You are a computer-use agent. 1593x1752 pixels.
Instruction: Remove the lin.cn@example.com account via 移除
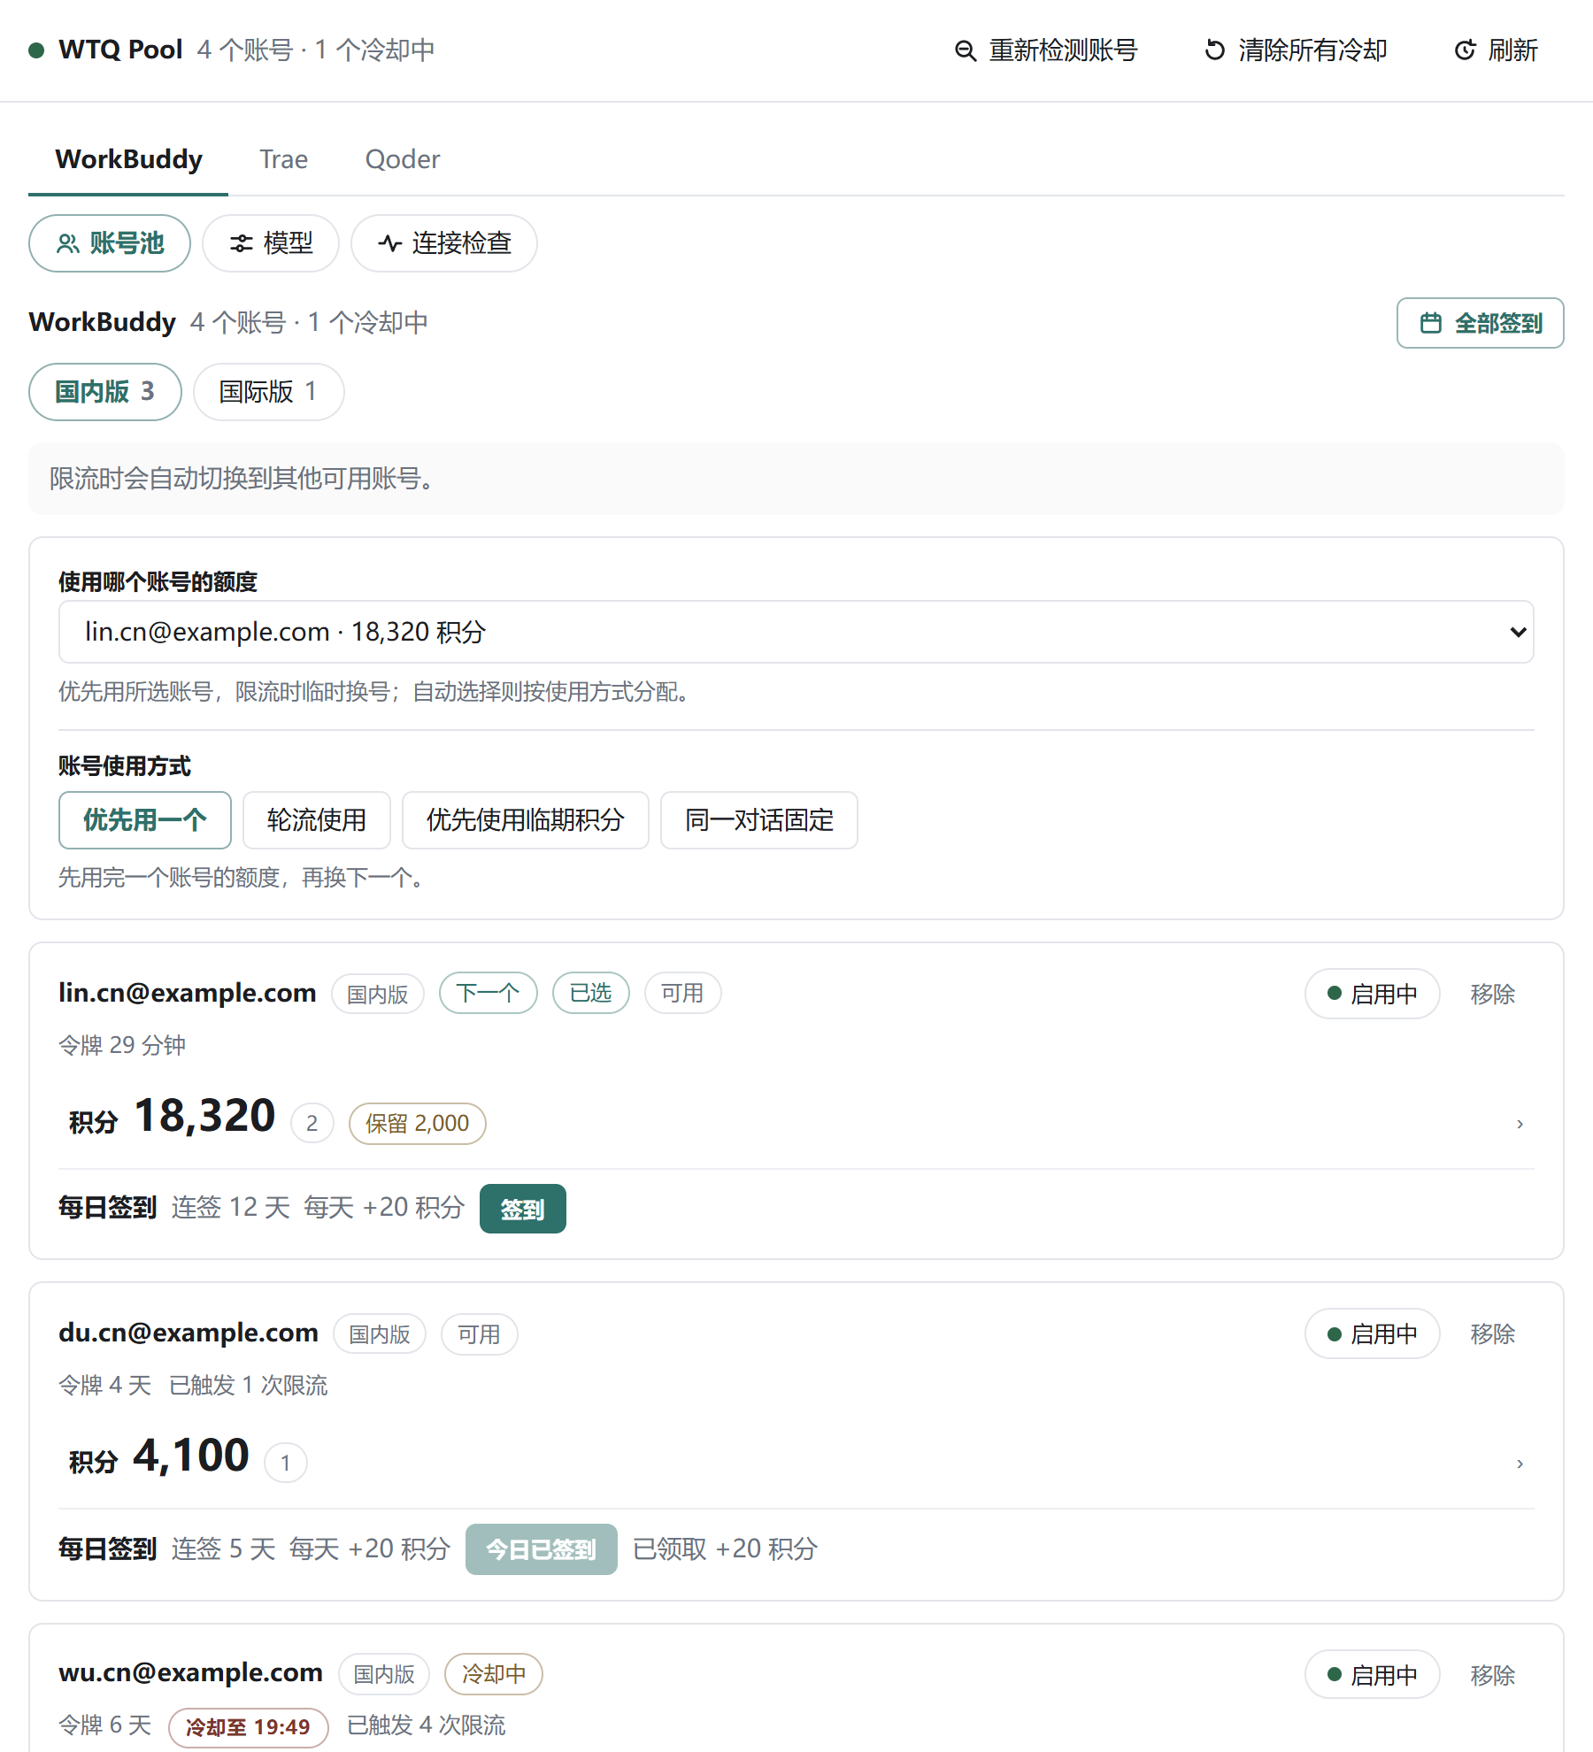1493,994
